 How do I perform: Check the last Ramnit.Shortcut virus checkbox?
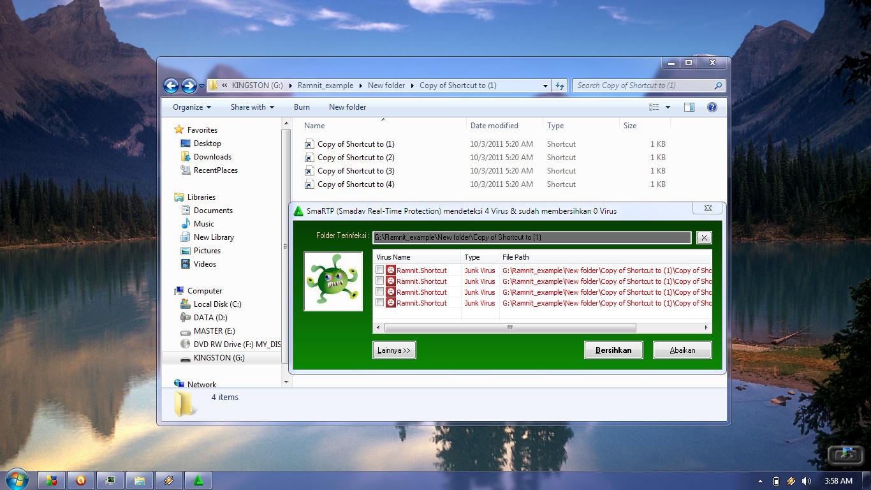pyautogui.click(x=381, y=302)
